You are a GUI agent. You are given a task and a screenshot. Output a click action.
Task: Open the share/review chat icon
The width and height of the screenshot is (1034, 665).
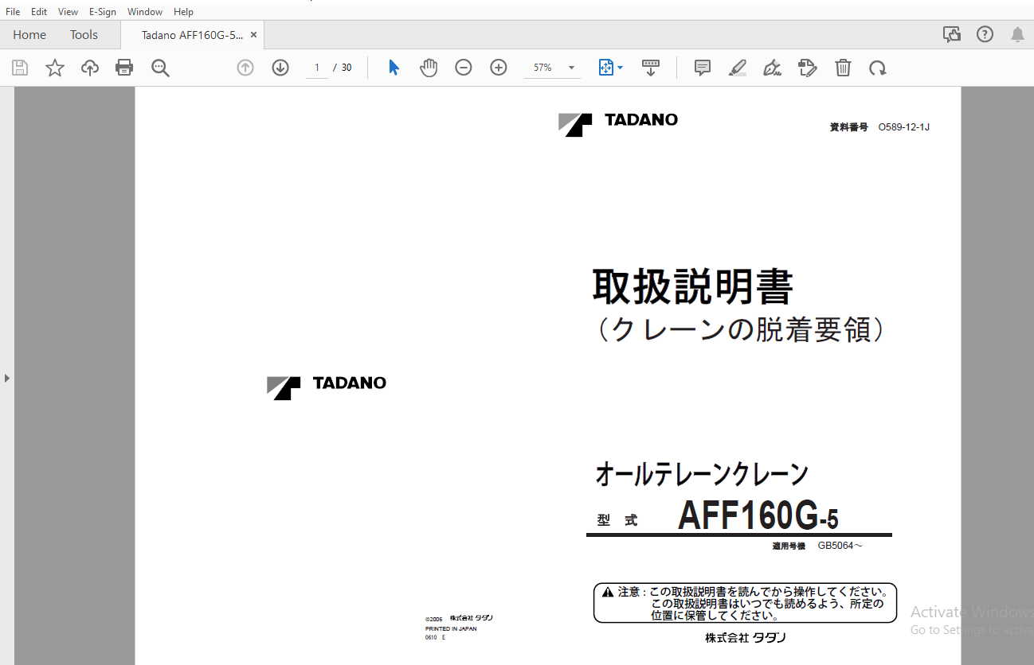click(951, 34)
